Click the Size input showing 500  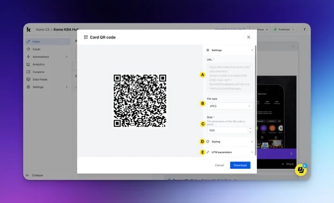227,130
